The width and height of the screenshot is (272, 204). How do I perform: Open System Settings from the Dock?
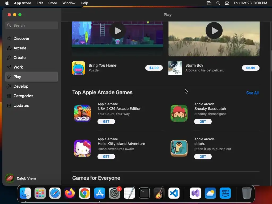tap(114, 193)
